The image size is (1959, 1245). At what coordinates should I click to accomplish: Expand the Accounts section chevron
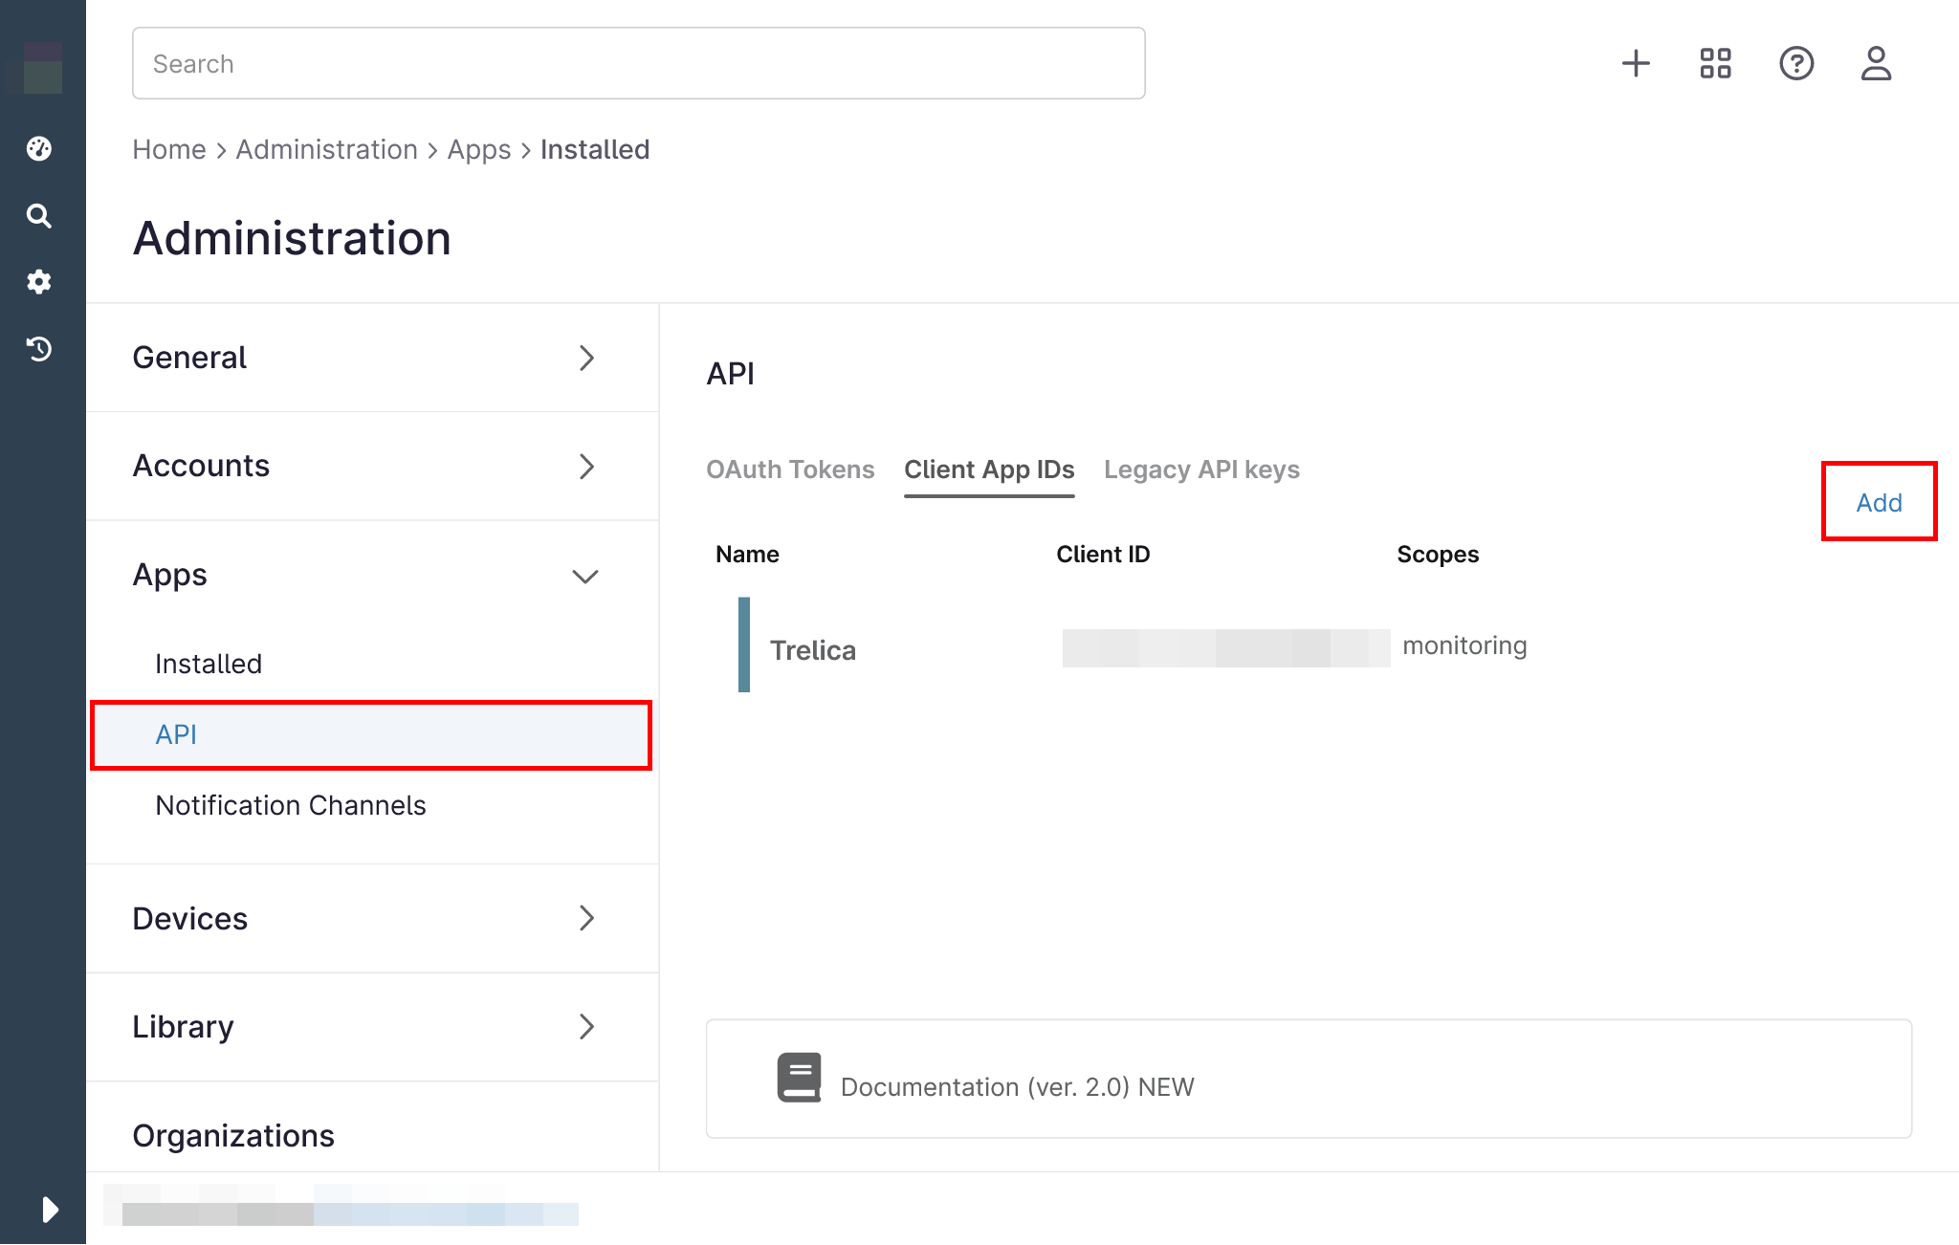point(587,467)
